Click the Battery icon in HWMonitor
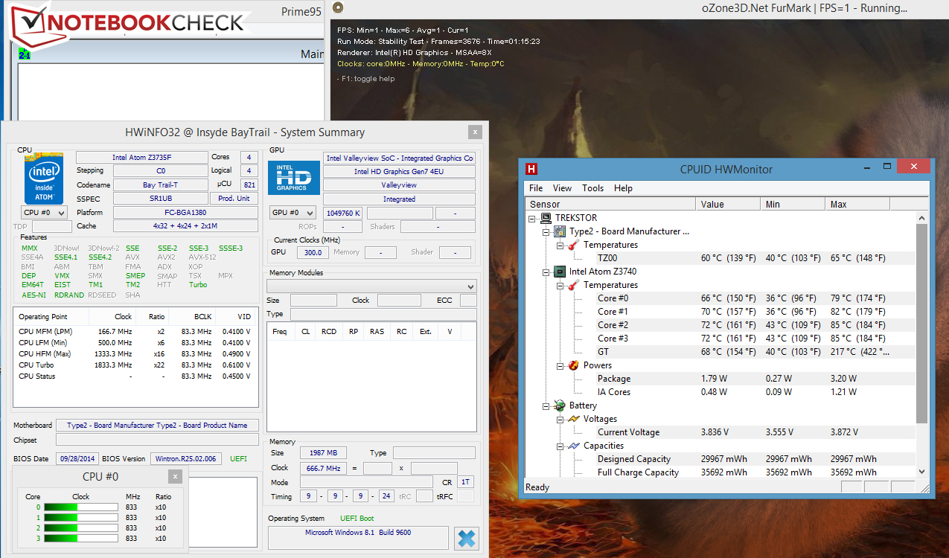949x558 pixels. (x=560, y=405)
